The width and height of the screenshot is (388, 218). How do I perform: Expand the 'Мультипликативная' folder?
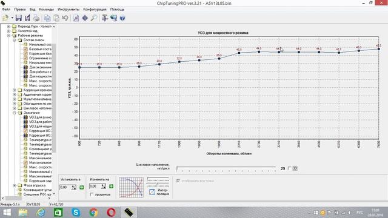click(x=15, y=99)
